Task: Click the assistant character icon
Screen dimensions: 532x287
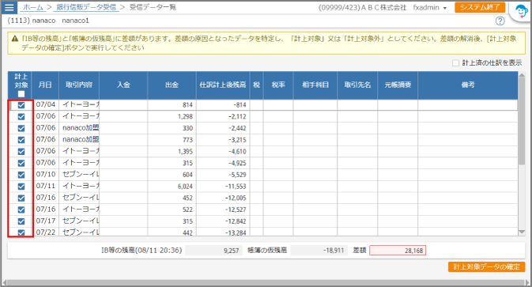Action: click(521, 12)
